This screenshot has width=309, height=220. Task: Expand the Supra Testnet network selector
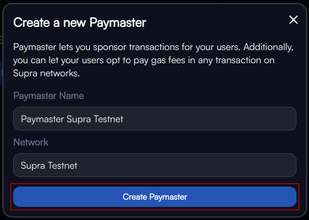coord(155,165)
